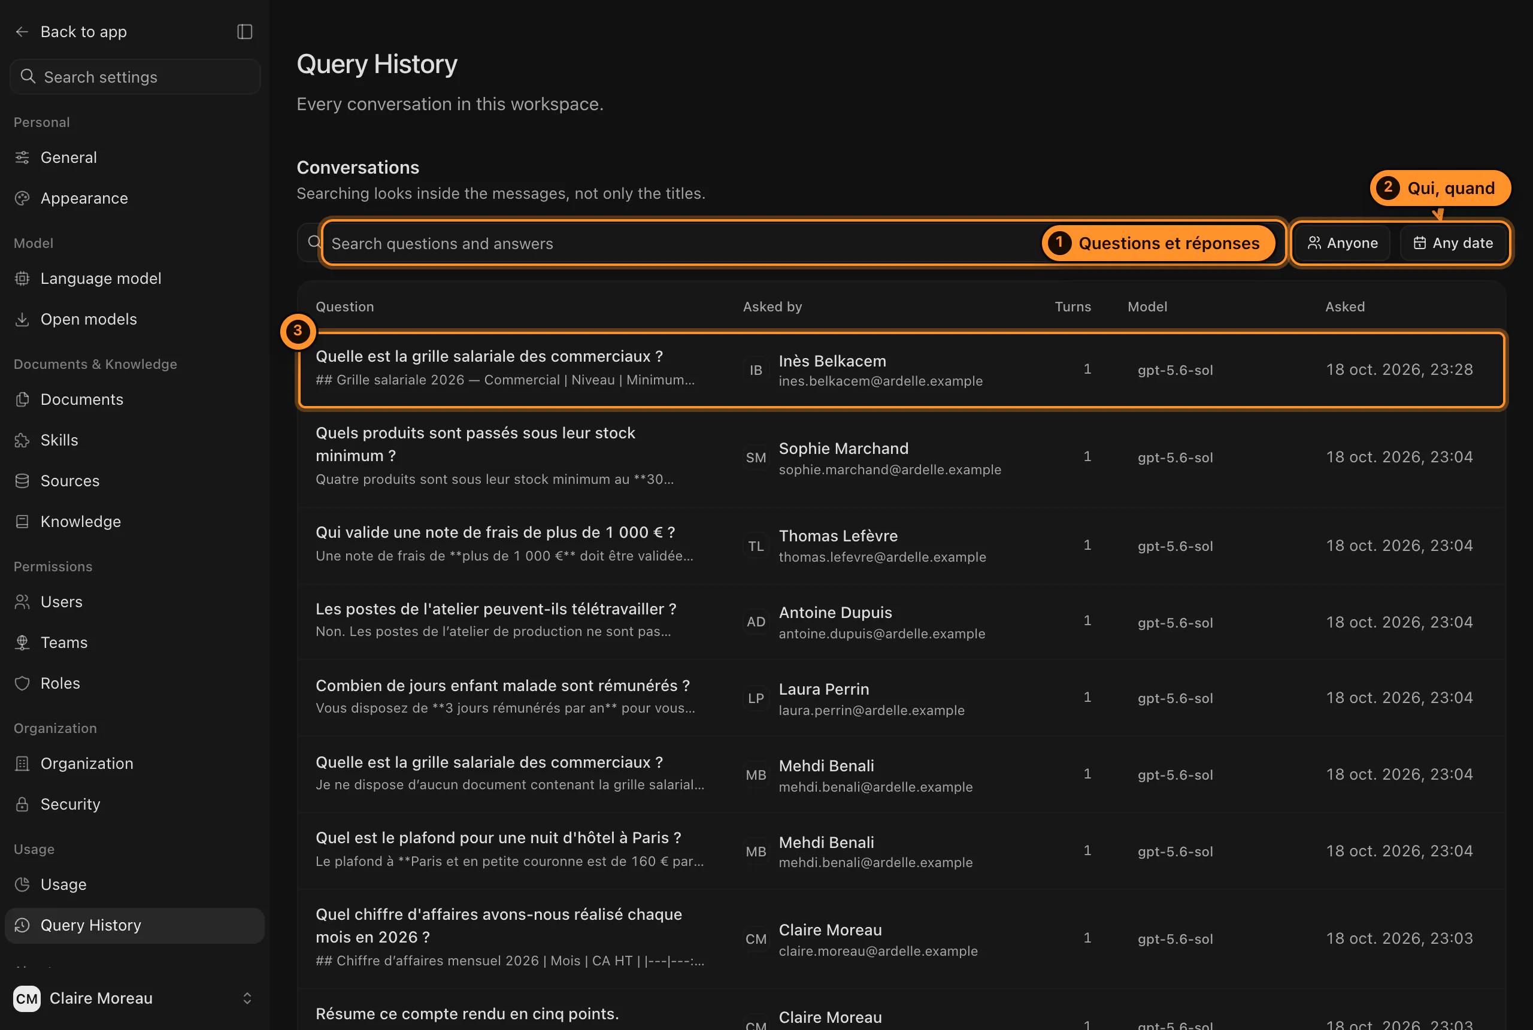Collapse the sidebar with the panel icon

(x=244, y=32)
